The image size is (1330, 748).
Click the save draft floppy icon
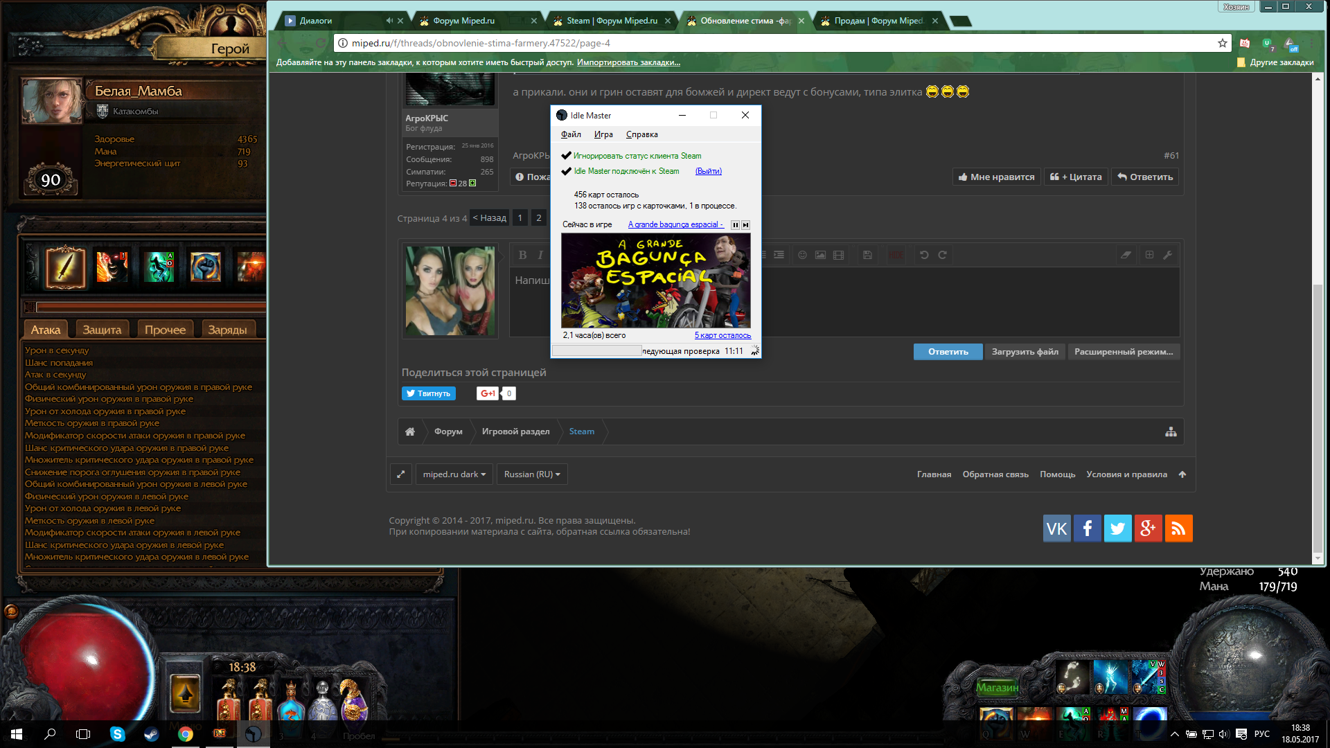[867, 255]
